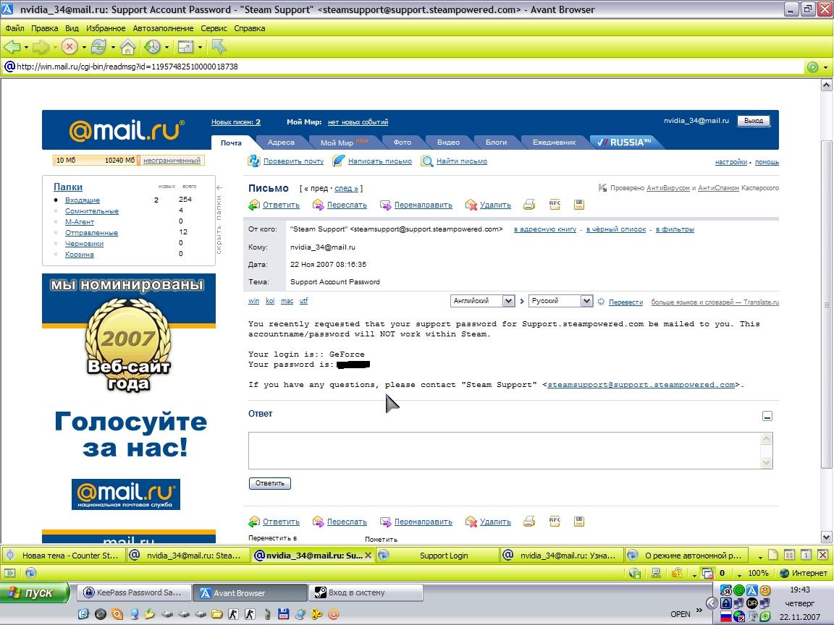Click Проверить почту link
Image resolution: width=834 pixels, height=625 pixels.
pyautogui.click(x=293, y=161)
